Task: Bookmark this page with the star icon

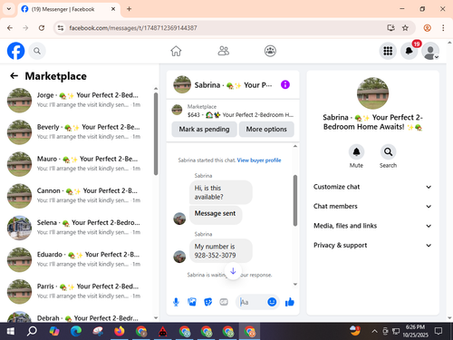Action: click(405, 28)
